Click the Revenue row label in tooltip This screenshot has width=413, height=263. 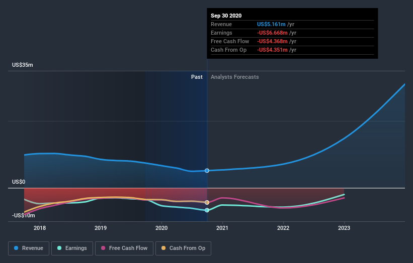(x=221, y=24)
